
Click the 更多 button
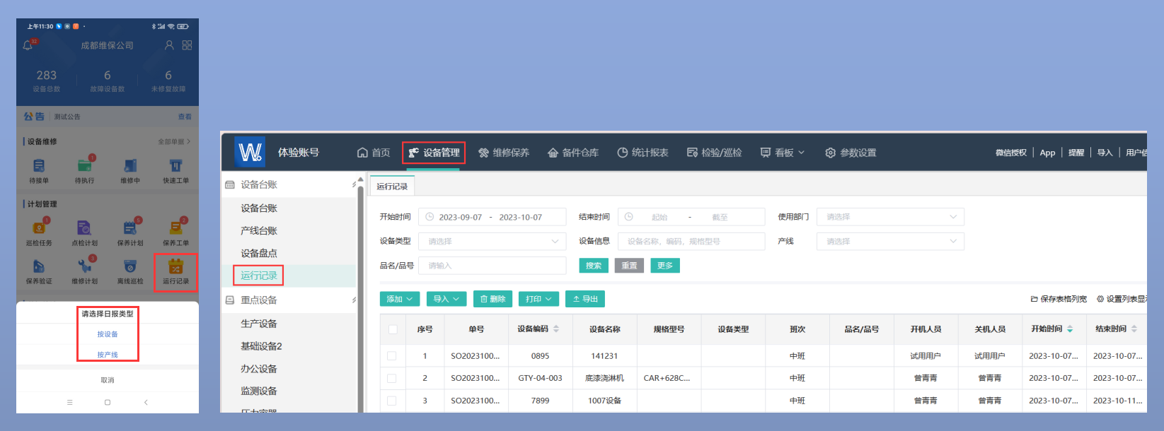[x=665, y=266]
